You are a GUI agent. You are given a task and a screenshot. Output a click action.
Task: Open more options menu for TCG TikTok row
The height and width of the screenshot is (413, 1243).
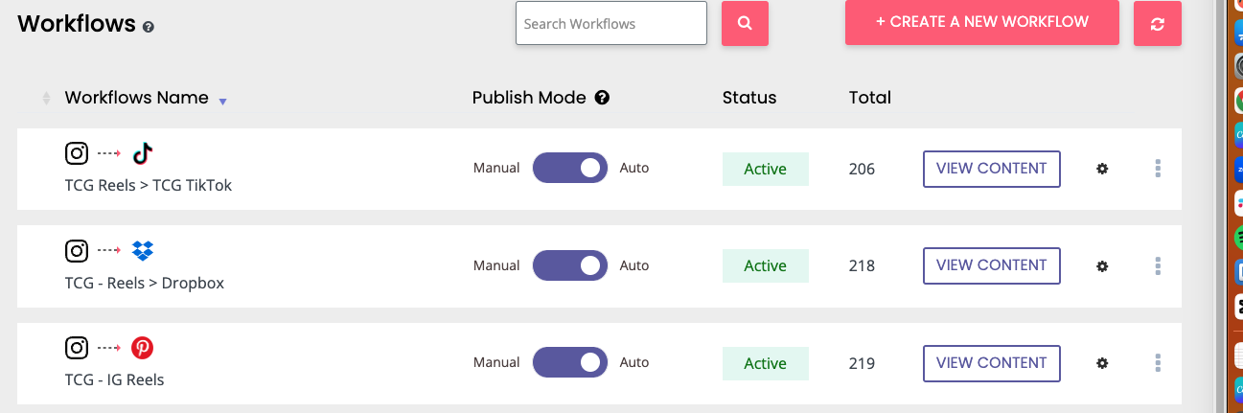(x=1158, y=169)
